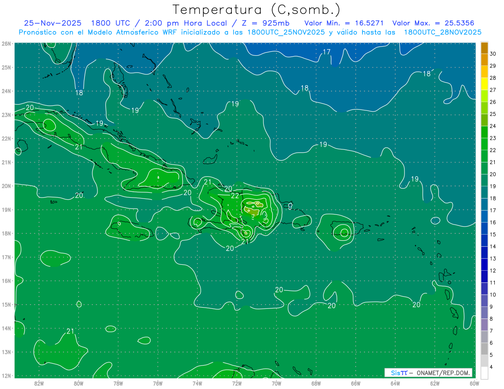Click the 70W longitude axis label
Image resolution: width=504 pixels, height=389 pixels.
pyautogui.click(x=276, y=383)
